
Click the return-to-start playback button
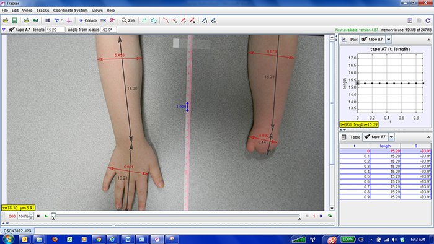(38, 216)
